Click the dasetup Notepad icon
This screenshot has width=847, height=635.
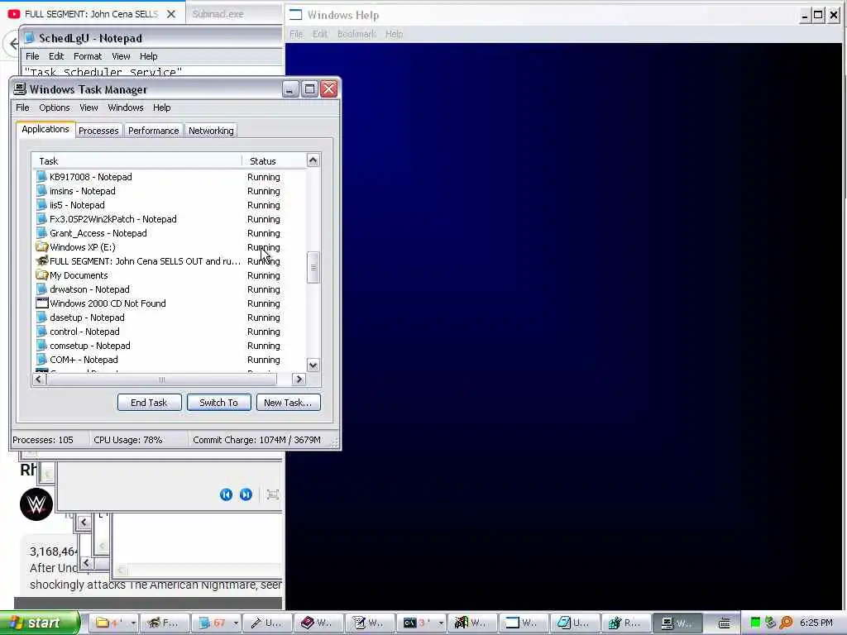(x=41, y=317)
